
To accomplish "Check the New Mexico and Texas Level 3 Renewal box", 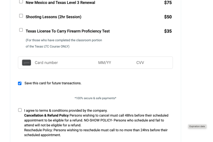I will [21, 1].
